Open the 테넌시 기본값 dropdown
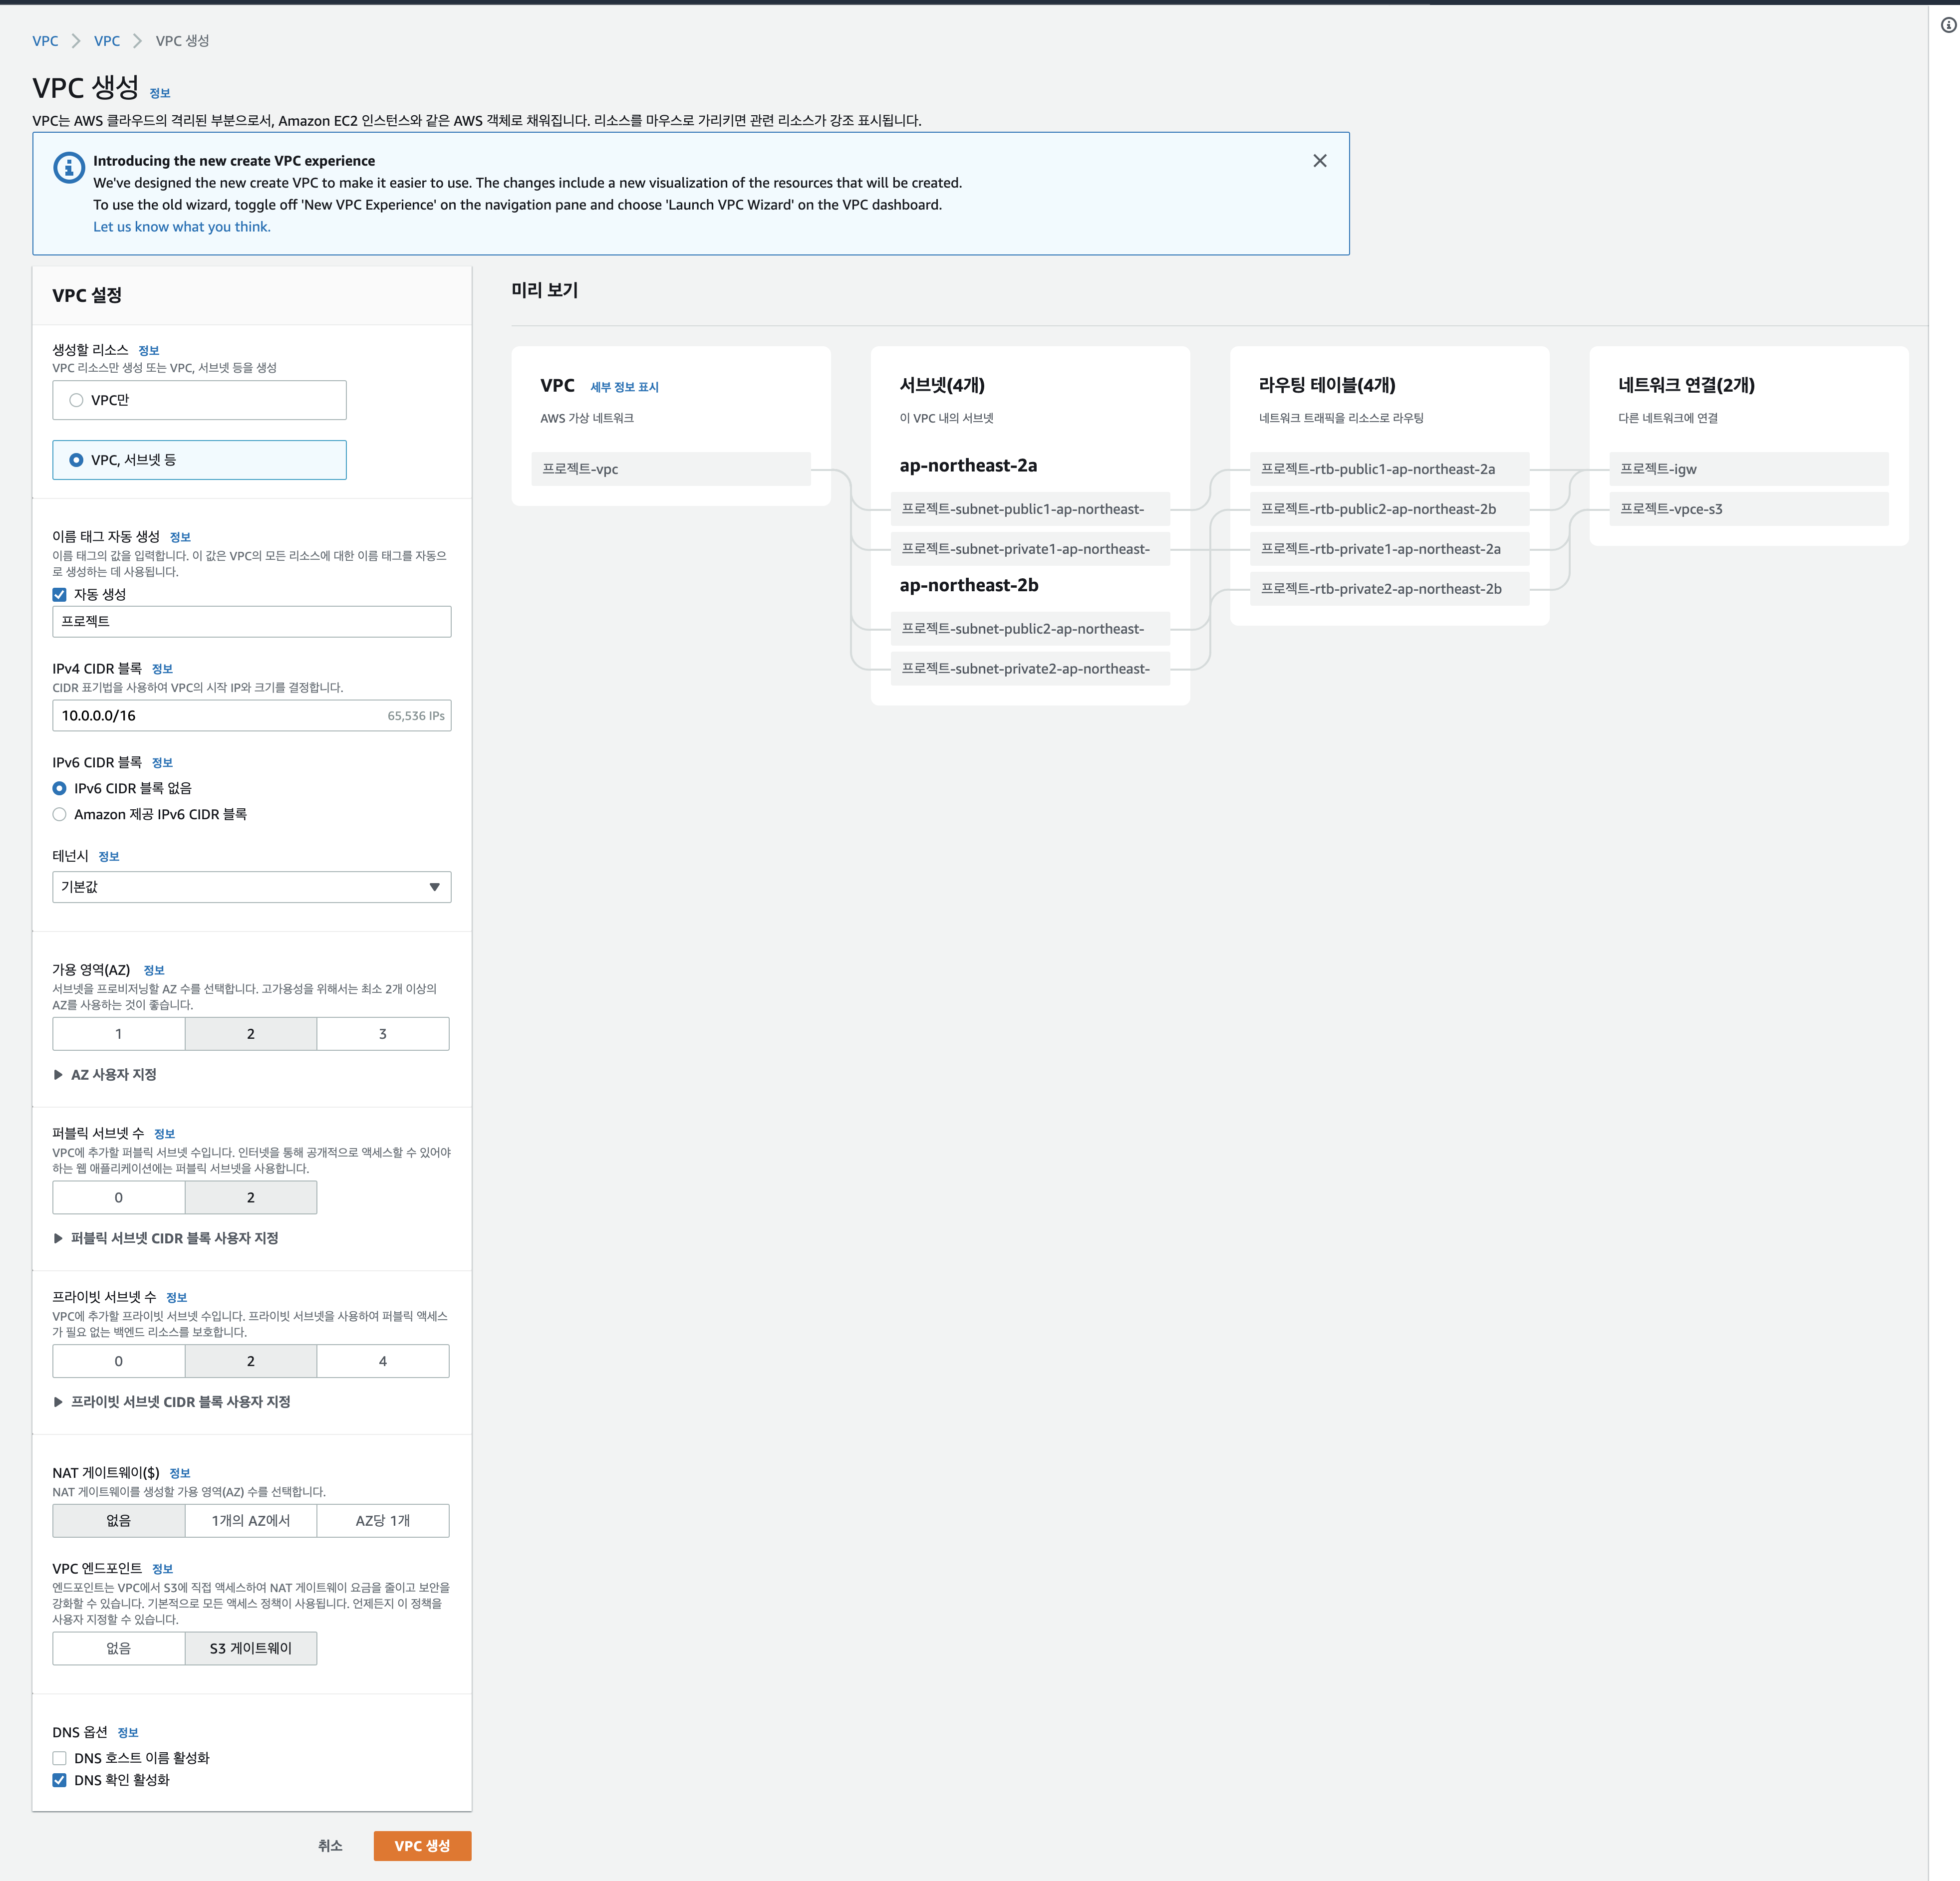This screenshot has height=1881, width=1960. point(252,887)
